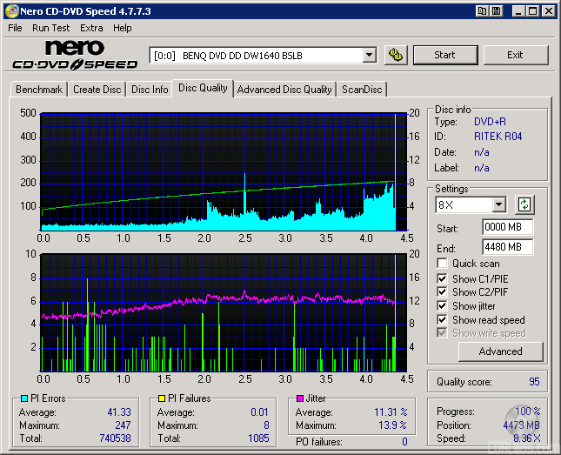Viewport: 561px width, 455px height.
Task: Enable the Quick scan checkbox
Action: click(x=443, y=264)
